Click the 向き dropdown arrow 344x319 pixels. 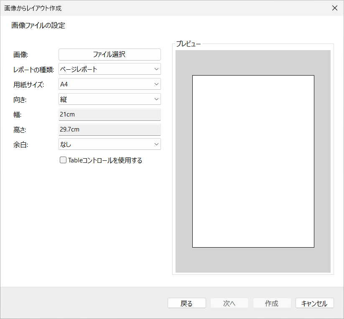coord(157,99)
